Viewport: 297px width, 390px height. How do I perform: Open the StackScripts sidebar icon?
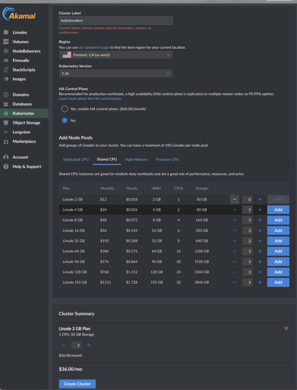click(x=6, y=70)
